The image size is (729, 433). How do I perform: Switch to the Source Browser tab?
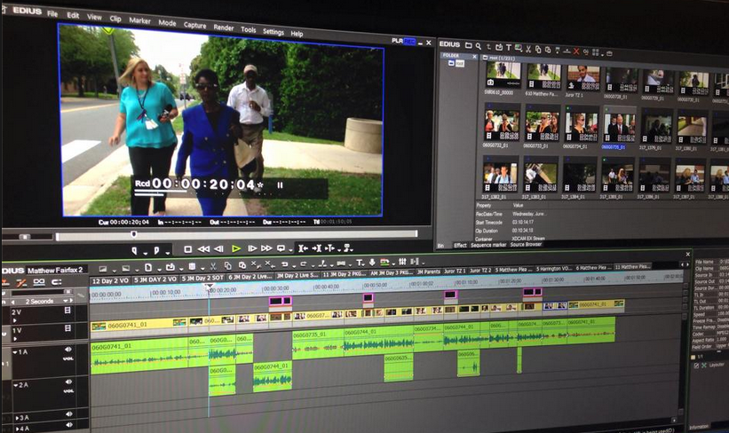click(x=526, y=245)
